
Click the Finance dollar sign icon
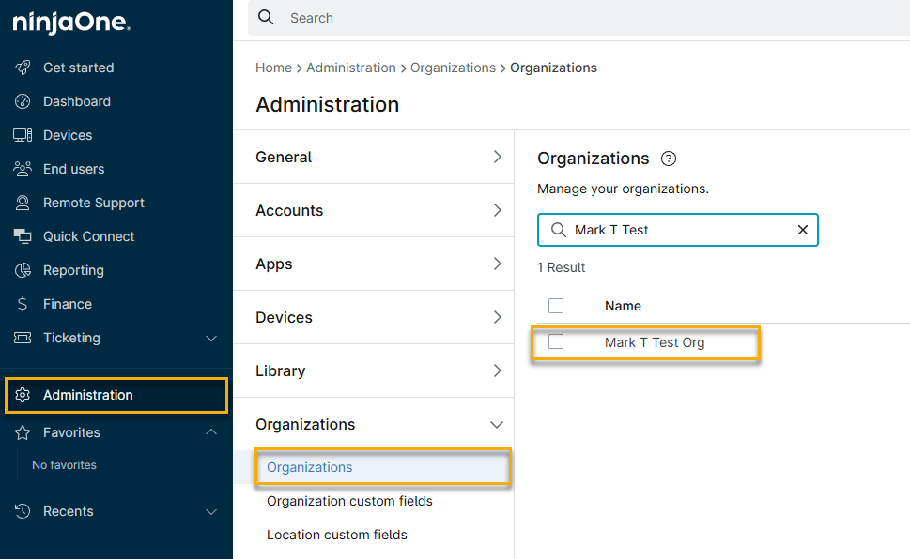point(23,304)
